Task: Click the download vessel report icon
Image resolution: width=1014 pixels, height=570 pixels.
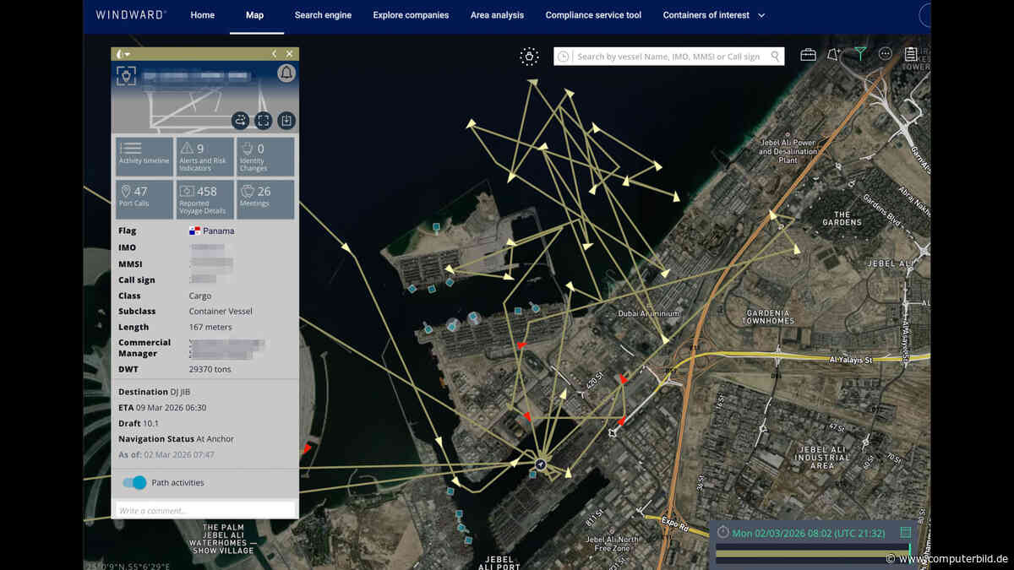Action: point(286,121)
